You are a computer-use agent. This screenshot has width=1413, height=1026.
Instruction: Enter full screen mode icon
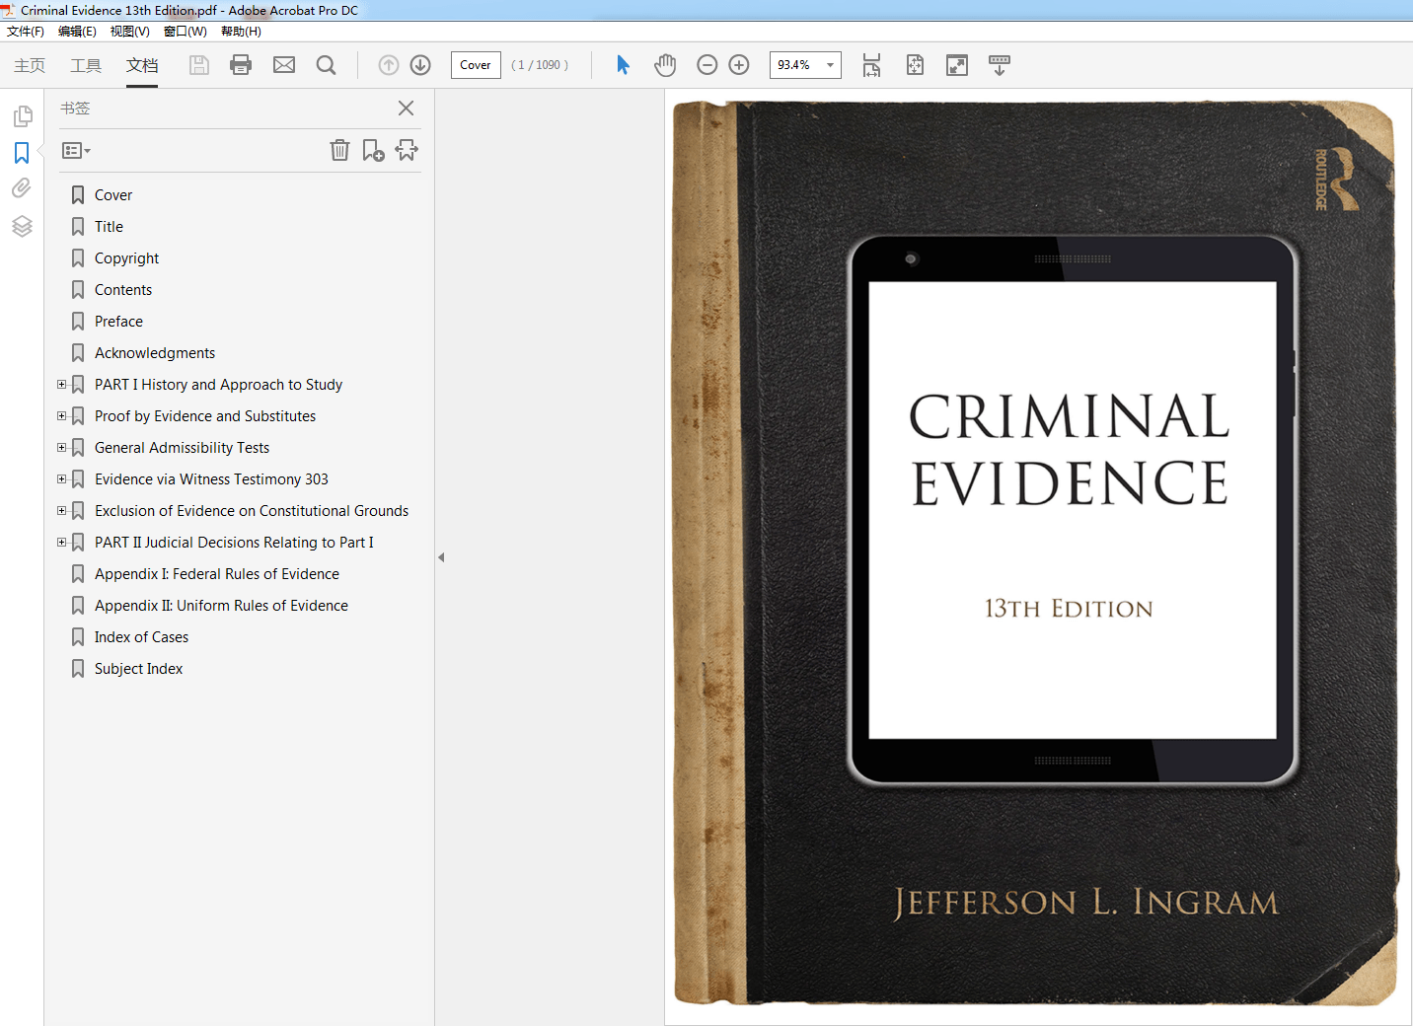tap(957, 65)
